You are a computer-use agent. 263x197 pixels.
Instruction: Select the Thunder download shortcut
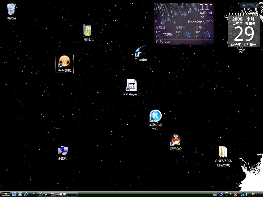(141, 52)
